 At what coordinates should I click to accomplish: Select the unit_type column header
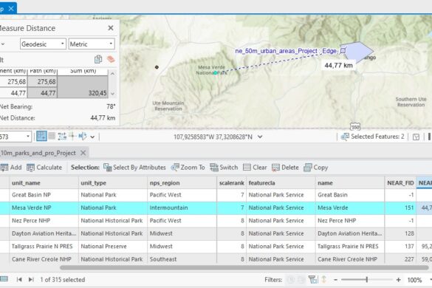click(x=113, y=182)
